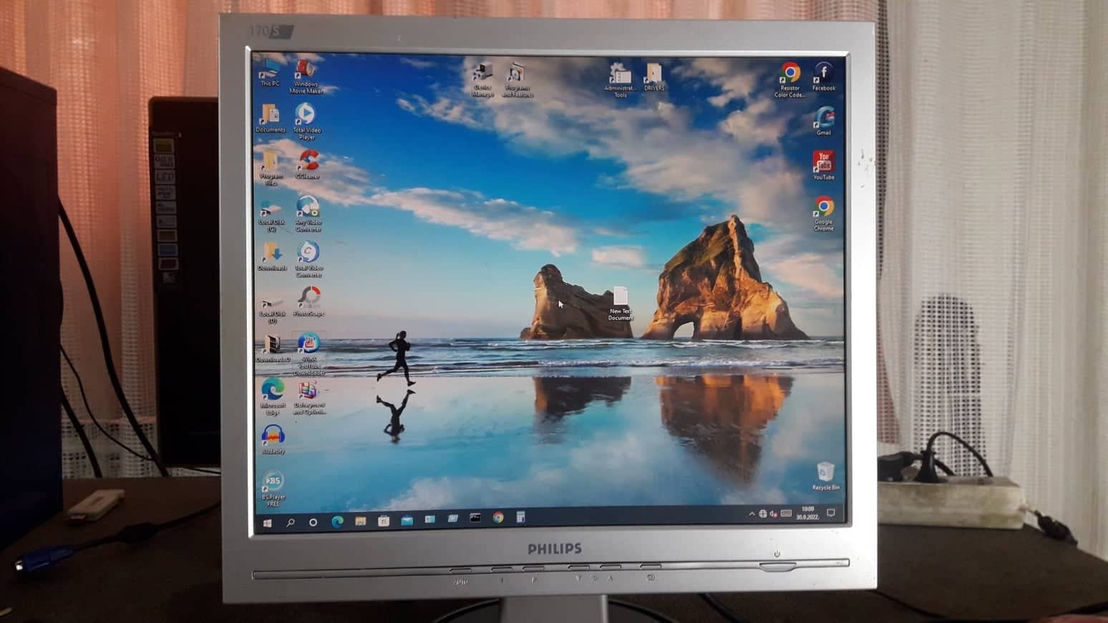
Task: Open the Gmail shortcut
Action: (824, 117)
